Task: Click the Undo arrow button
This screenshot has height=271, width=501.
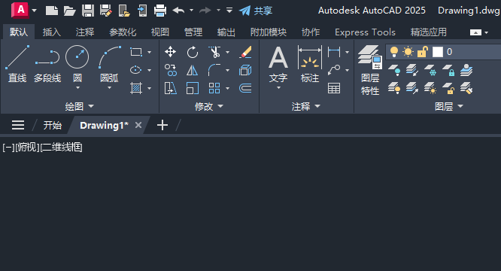Action: (x=178, y=11)
